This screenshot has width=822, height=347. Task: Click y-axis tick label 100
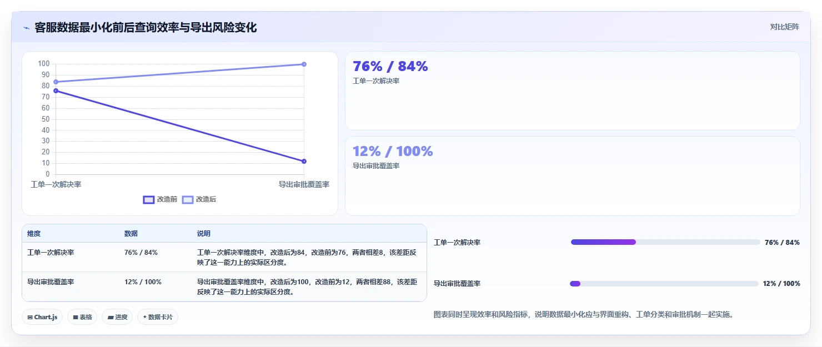[44, 64]
